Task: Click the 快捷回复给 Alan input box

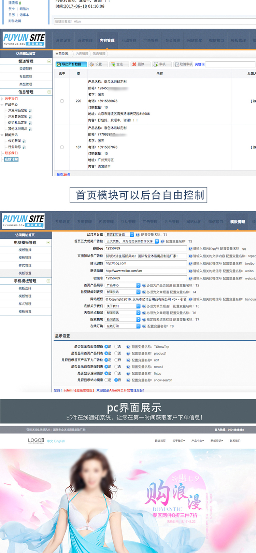Action: [155, 21]
